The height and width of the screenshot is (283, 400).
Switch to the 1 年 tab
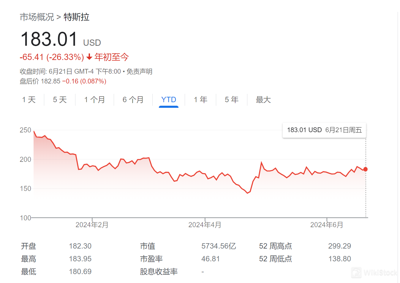tap(200, 100)
